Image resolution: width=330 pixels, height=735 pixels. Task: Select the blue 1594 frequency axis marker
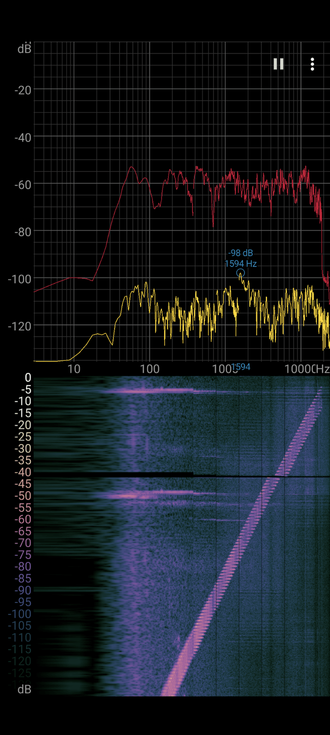[x=241, y=367]
